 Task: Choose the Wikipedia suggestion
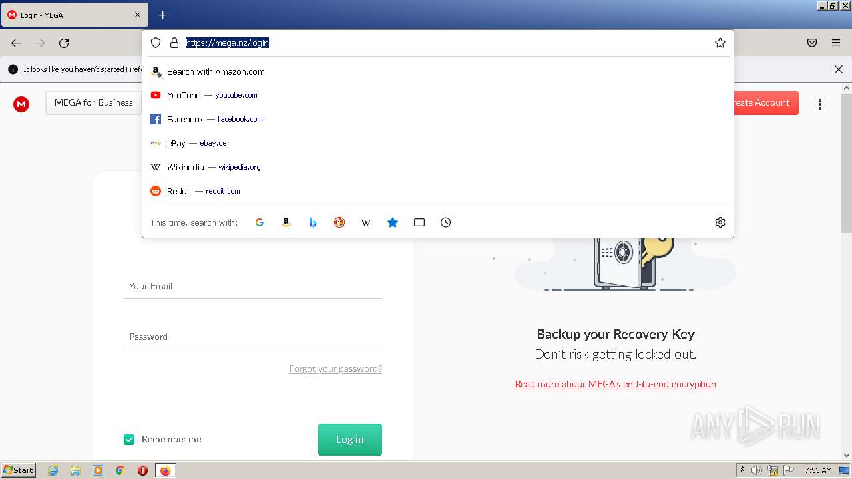point(438,167)
